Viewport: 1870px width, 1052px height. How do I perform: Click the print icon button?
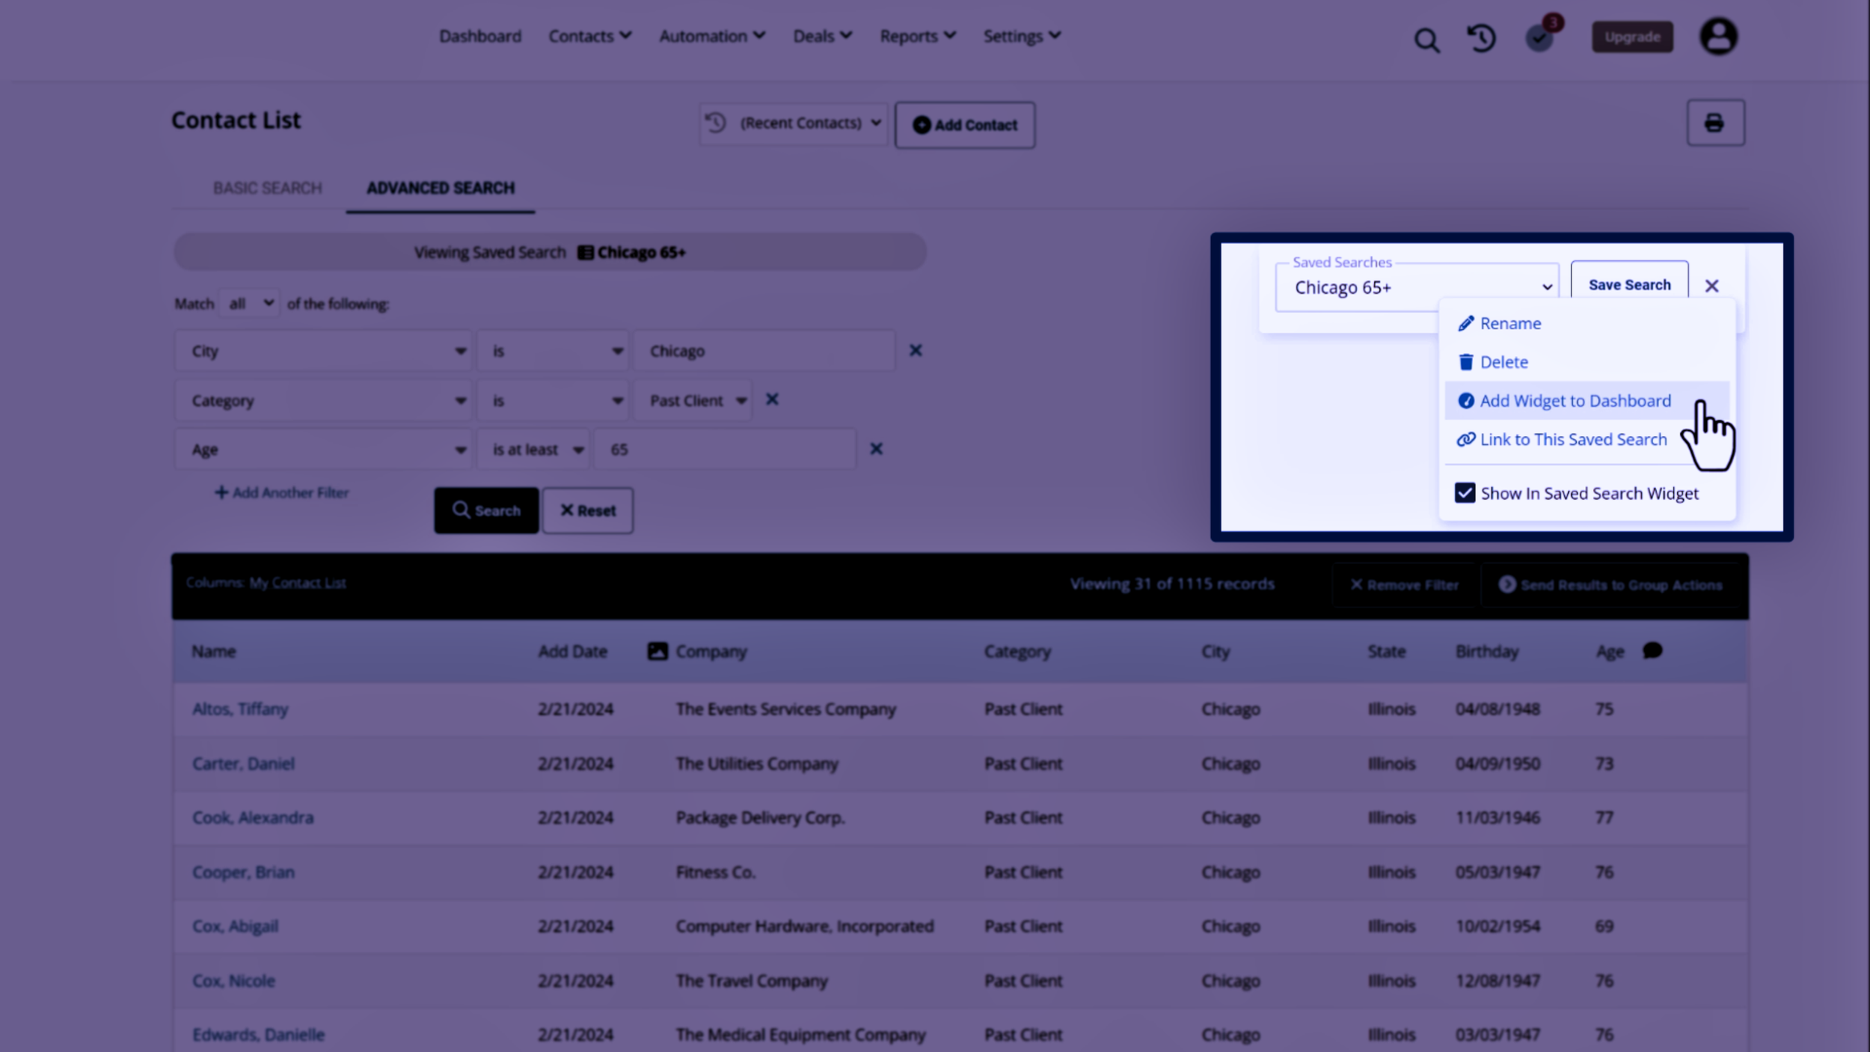pyautogui.click(x=1714, y=123)
